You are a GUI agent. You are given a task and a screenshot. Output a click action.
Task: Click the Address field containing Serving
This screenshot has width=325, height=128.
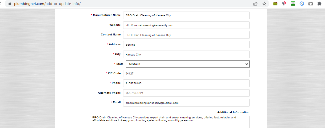click(x=186, y=44)
